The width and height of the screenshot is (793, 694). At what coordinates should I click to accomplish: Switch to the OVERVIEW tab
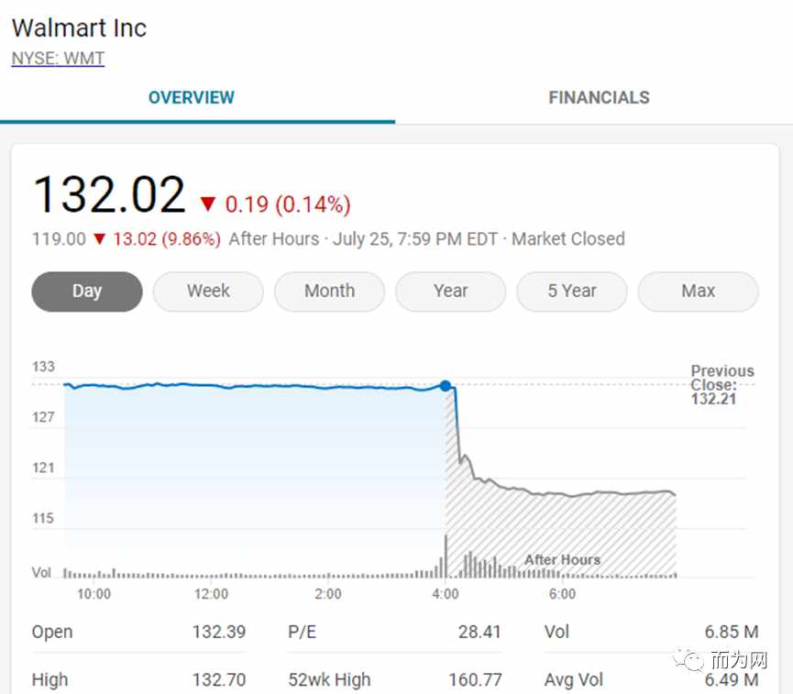click(192, 97)
